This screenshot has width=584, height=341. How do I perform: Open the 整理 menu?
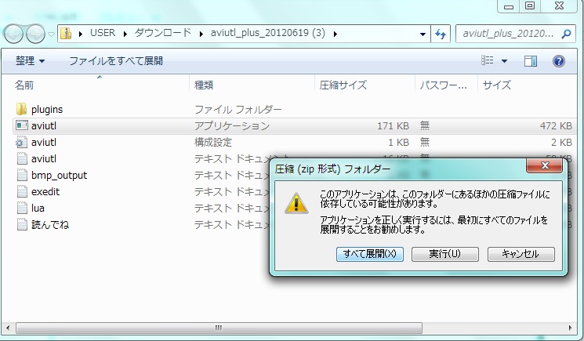coord(30,60)
